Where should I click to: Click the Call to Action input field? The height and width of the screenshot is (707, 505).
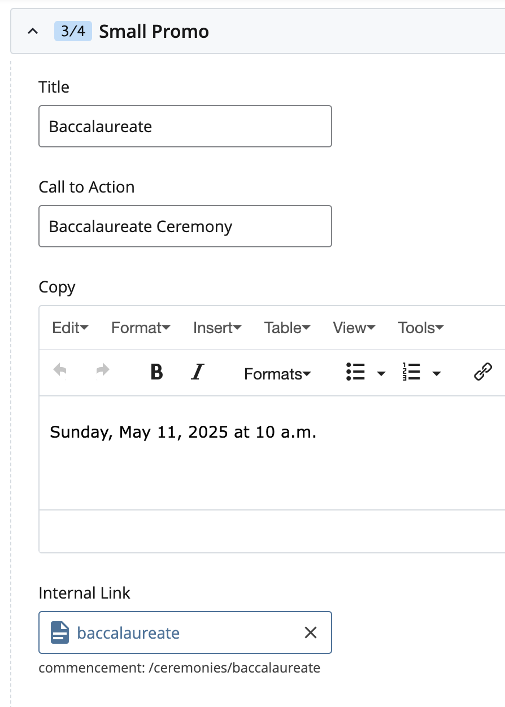click(185, 226)
